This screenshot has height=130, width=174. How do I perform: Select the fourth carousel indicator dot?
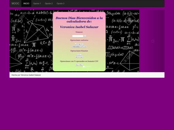point(90,66)
